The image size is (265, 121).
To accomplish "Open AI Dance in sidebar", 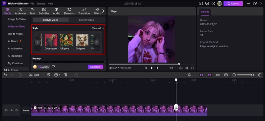I will click(x=15, y=41).
